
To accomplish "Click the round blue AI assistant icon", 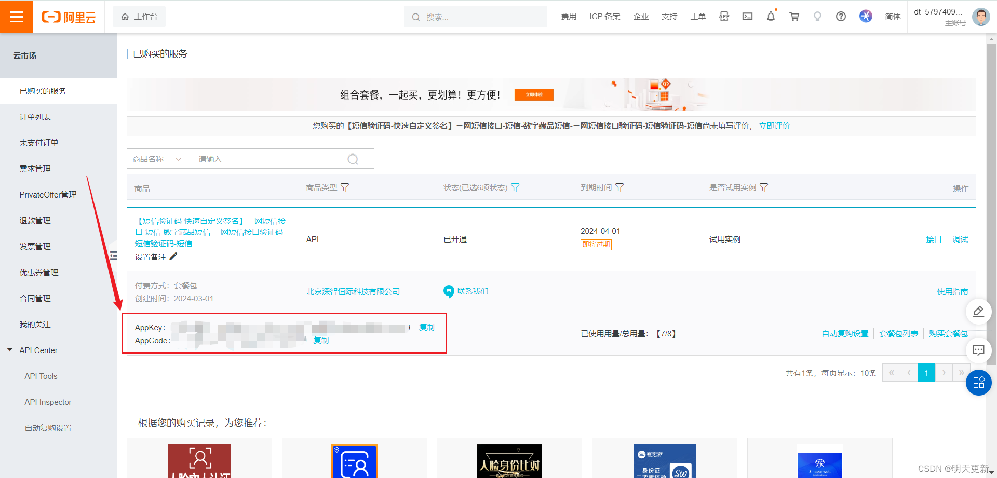I will 866,16.
